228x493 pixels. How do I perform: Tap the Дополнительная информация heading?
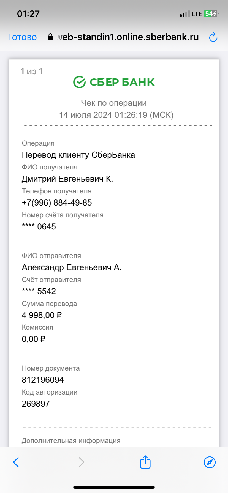coord(71,440)
